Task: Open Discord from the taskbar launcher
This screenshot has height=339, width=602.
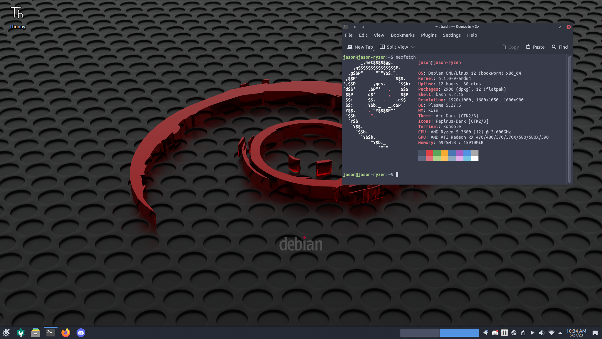Action: (x=81, y=333)
